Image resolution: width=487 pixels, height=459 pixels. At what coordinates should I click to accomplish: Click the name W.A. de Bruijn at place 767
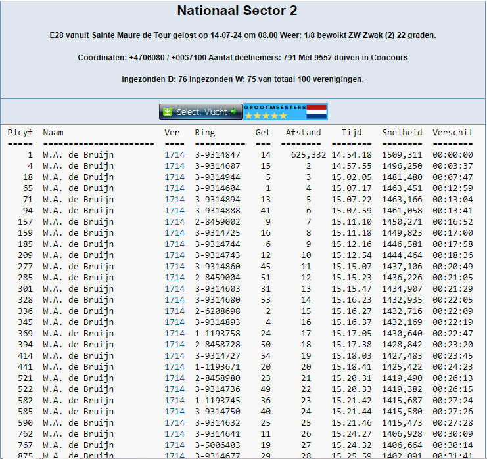click(78, 445)
